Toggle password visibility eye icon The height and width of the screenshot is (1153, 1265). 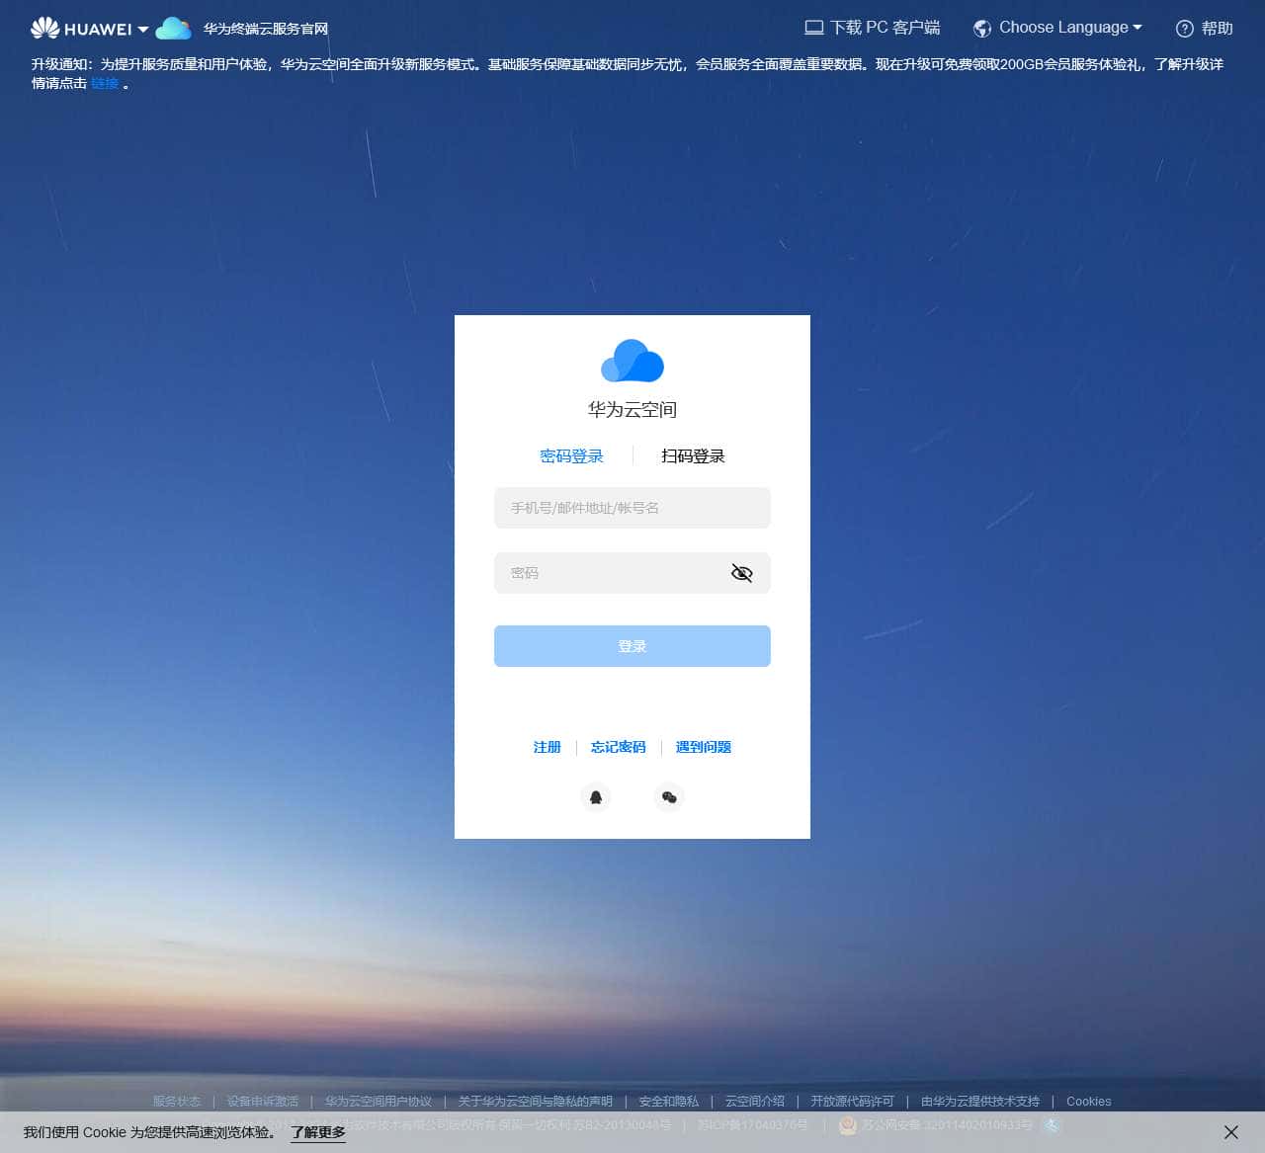click(x=741, y=573)
